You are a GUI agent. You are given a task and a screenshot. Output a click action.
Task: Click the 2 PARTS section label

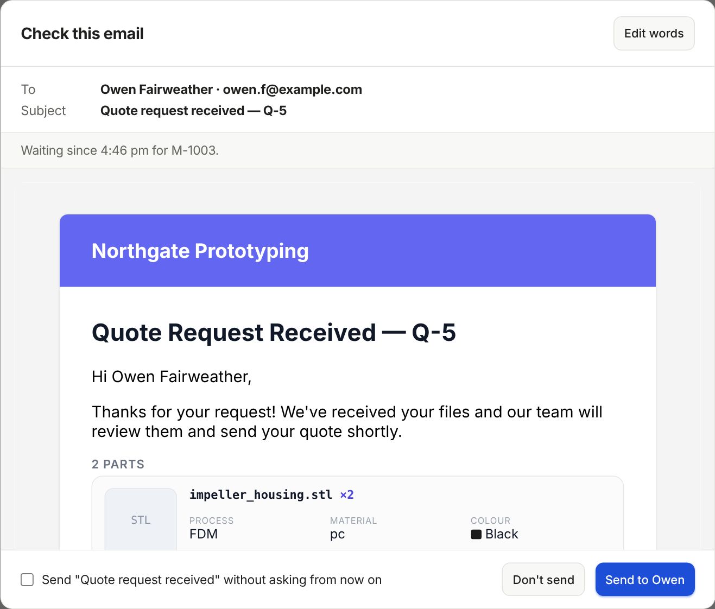[x=118, y=464]
